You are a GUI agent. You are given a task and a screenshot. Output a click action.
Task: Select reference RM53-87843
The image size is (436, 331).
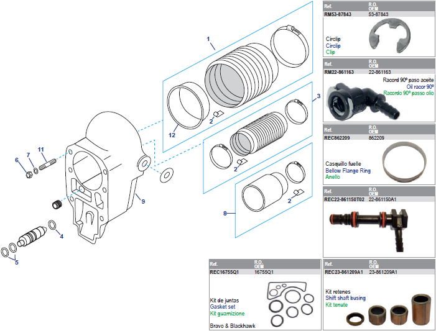click(x=338, y=14)
